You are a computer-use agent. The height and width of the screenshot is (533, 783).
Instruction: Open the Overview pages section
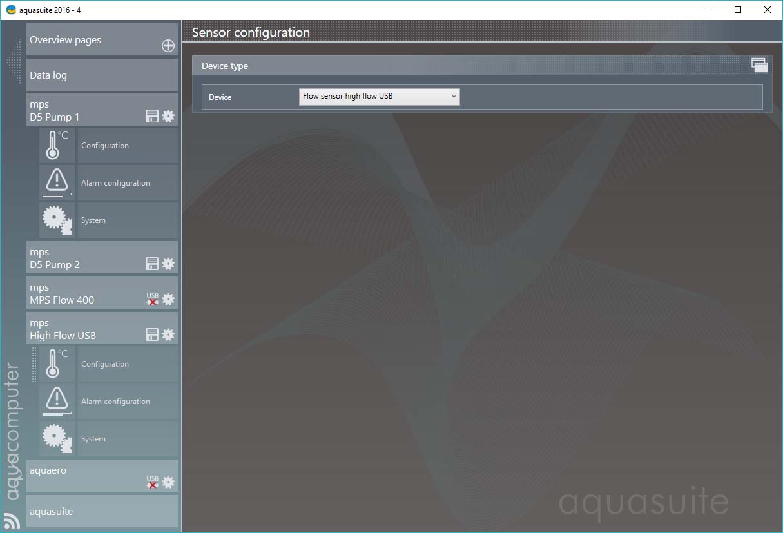pyautogui.click(x=102, y=39)
